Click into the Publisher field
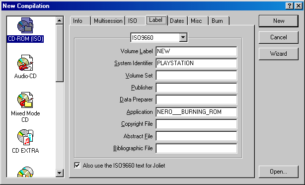 (x=196, y=88)
